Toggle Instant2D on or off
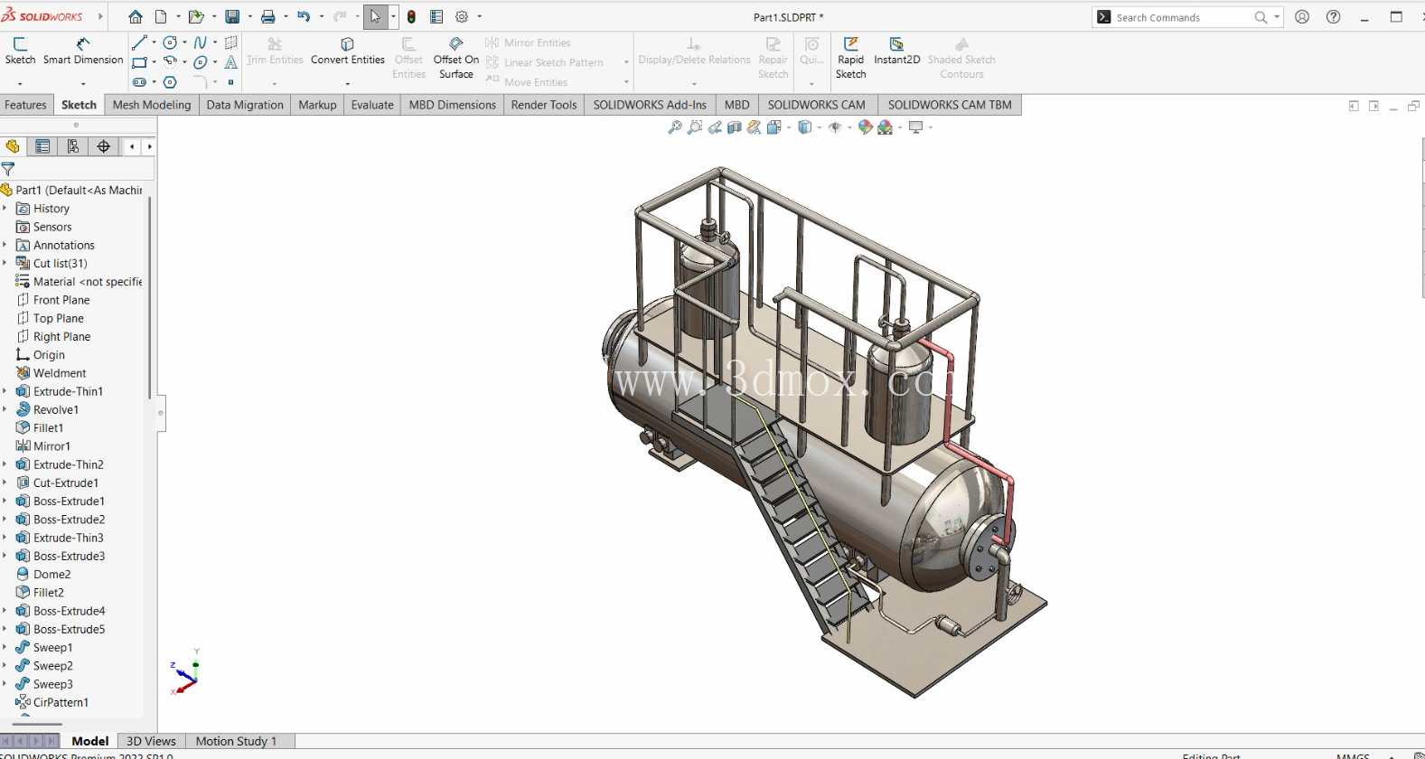 tap(896, 52)
